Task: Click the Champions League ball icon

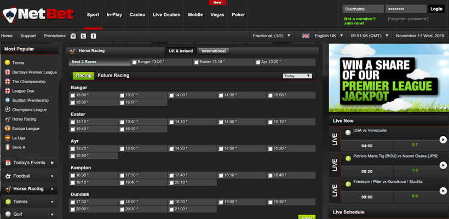Action: click(8, 109)
